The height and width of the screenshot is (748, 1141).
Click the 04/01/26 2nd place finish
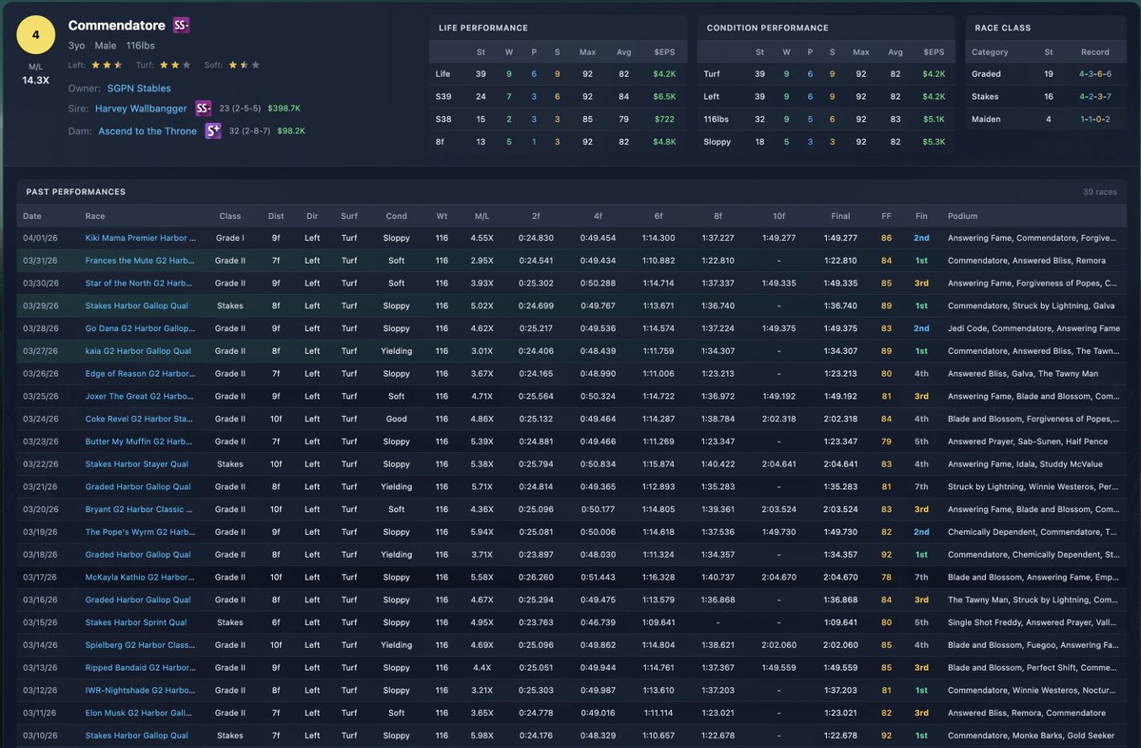pyautogui.click(x=921, y=238)
